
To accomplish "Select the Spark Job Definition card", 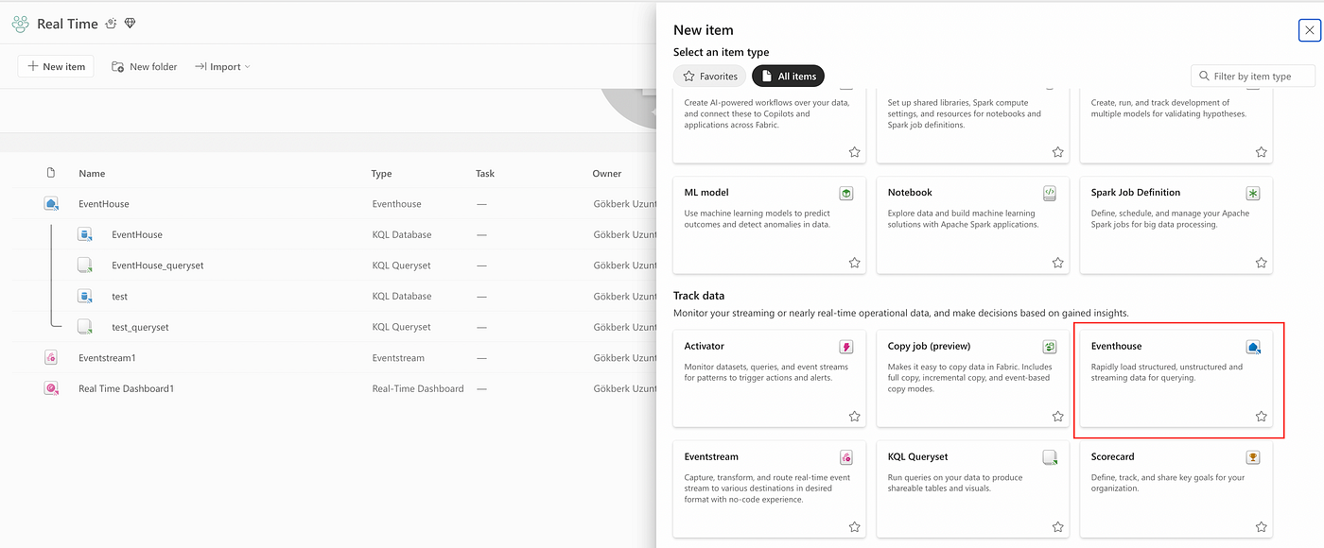I will [x=1176, y=226].
